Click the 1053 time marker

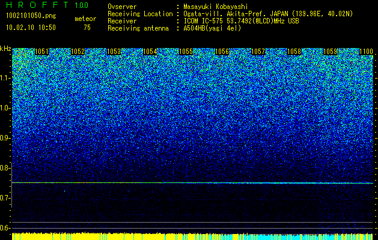pyautogui.click(x=114, y=52)
